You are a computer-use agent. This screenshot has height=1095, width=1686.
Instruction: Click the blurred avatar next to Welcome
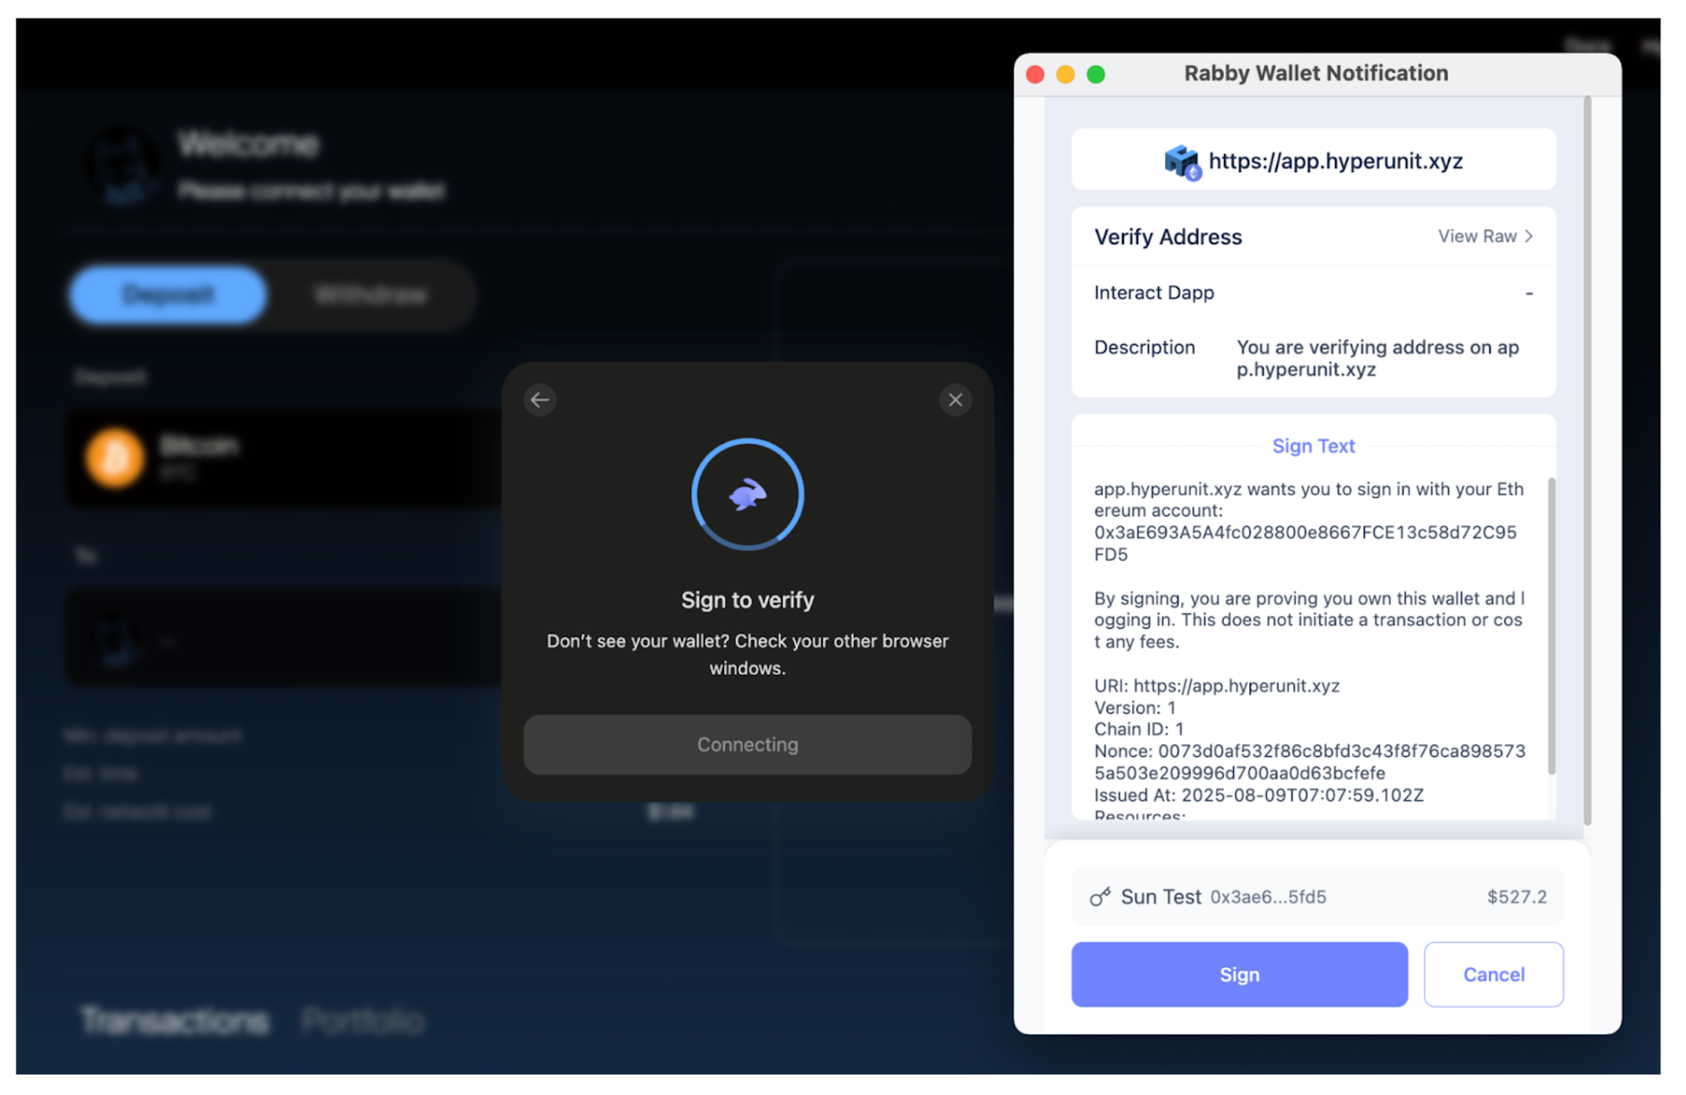pos(123,166)
